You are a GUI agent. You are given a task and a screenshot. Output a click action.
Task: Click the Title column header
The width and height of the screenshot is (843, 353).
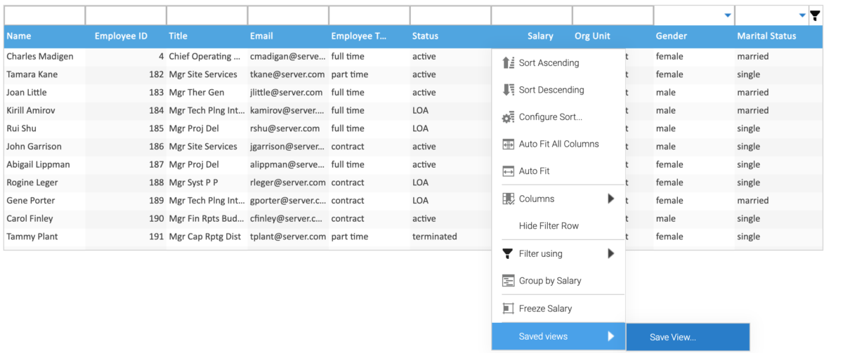click(x=207, y=36)
